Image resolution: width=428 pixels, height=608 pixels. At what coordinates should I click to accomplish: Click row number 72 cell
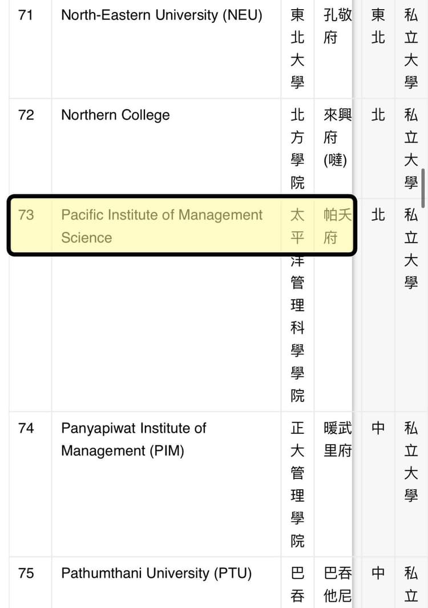(26, 115)
